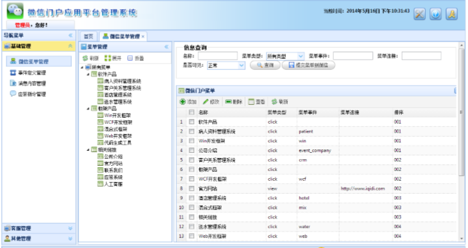Check row 6 框架产品 checkbox
Image resolution: width=468 pixels, height=248 pixels.
pyautogui.click(x=192, y=169)
